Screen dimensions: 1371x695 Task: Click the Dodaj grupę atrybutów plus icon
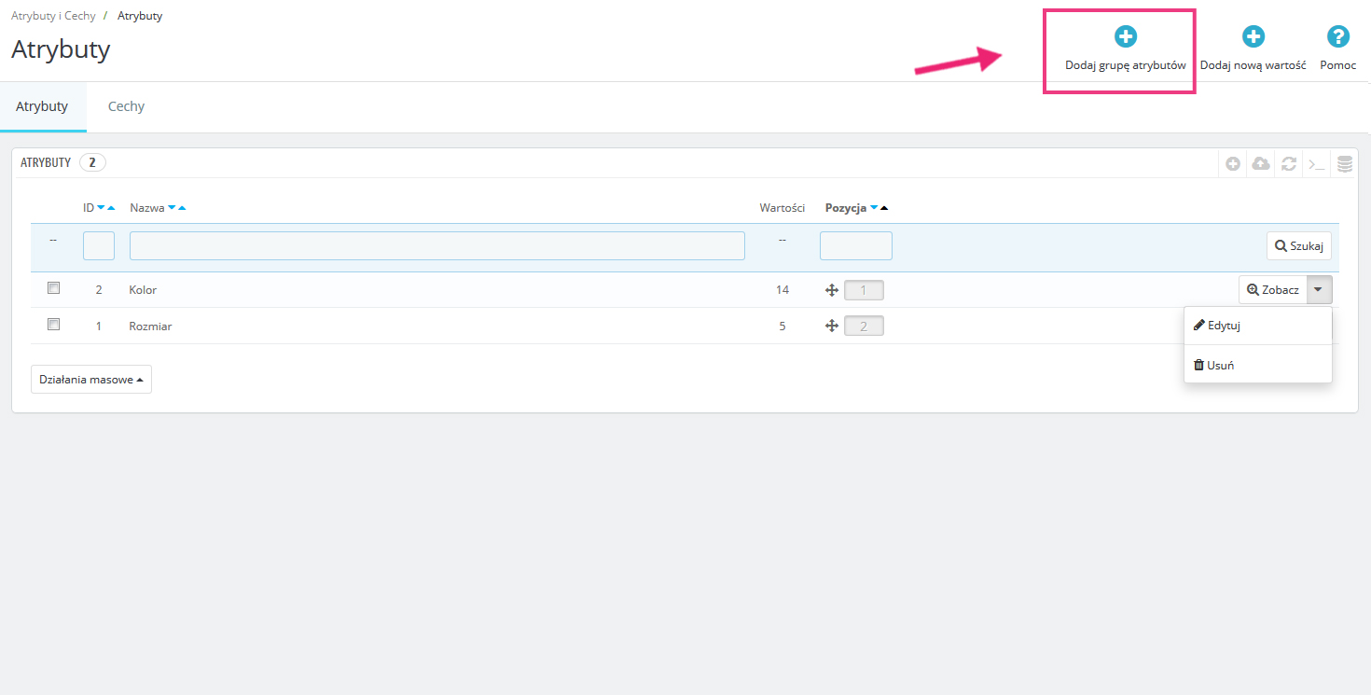point(1126,37)
